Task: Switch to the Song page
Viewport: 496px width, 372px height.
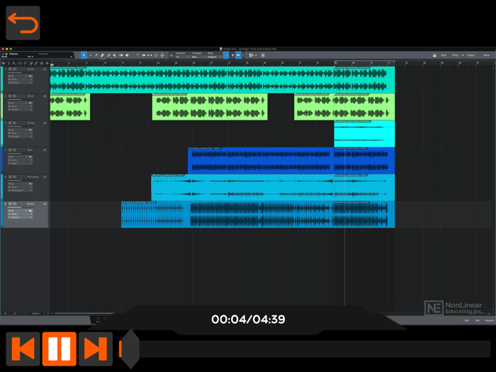Action: 455,55
